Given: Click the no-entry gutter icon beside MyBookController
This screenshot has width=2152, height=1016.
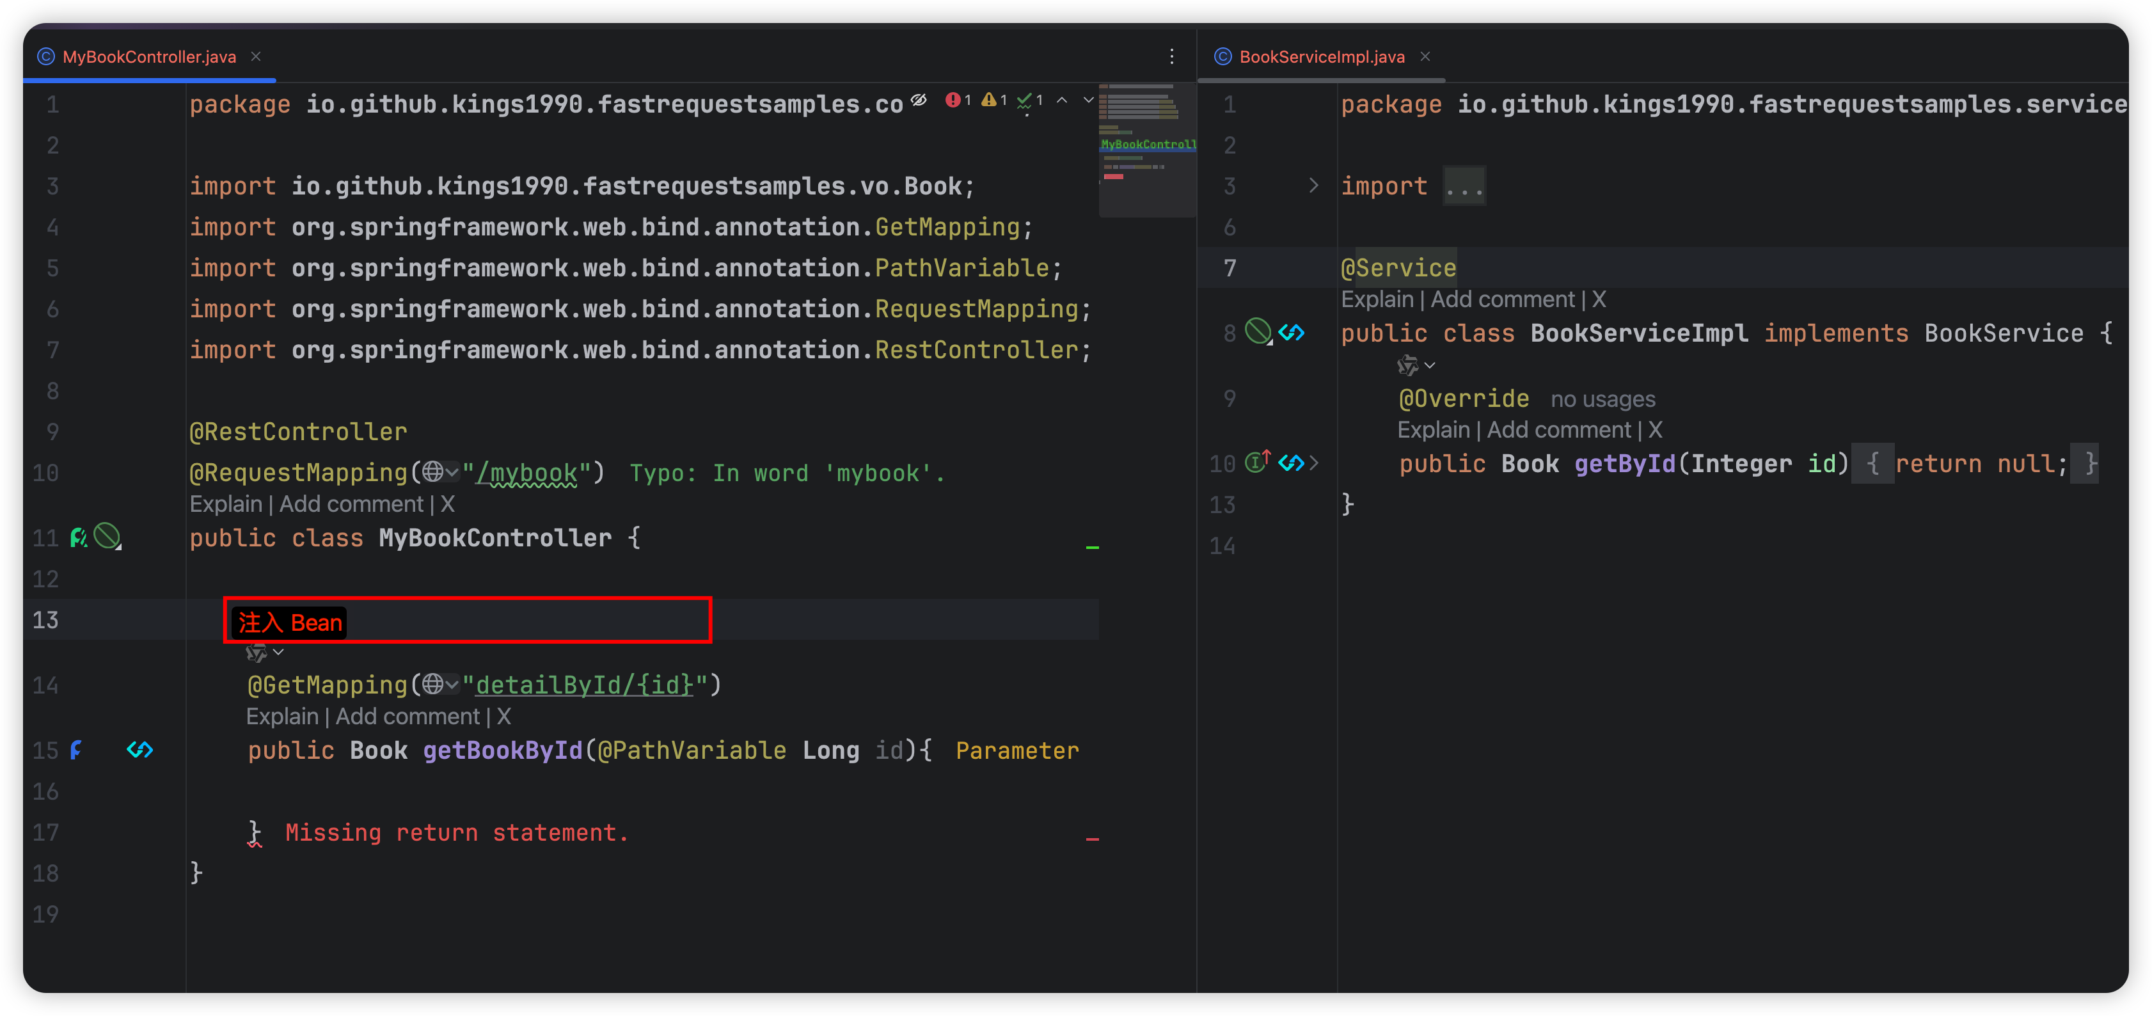Looking at the screenshot, I should pos(107,536).
